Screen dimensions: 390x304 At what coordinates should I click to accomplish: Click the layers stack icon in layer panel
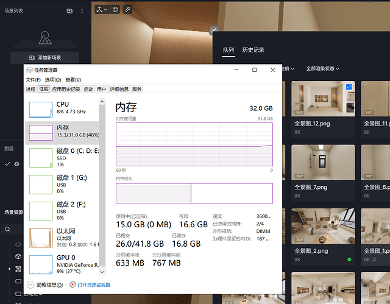[17, 164]
